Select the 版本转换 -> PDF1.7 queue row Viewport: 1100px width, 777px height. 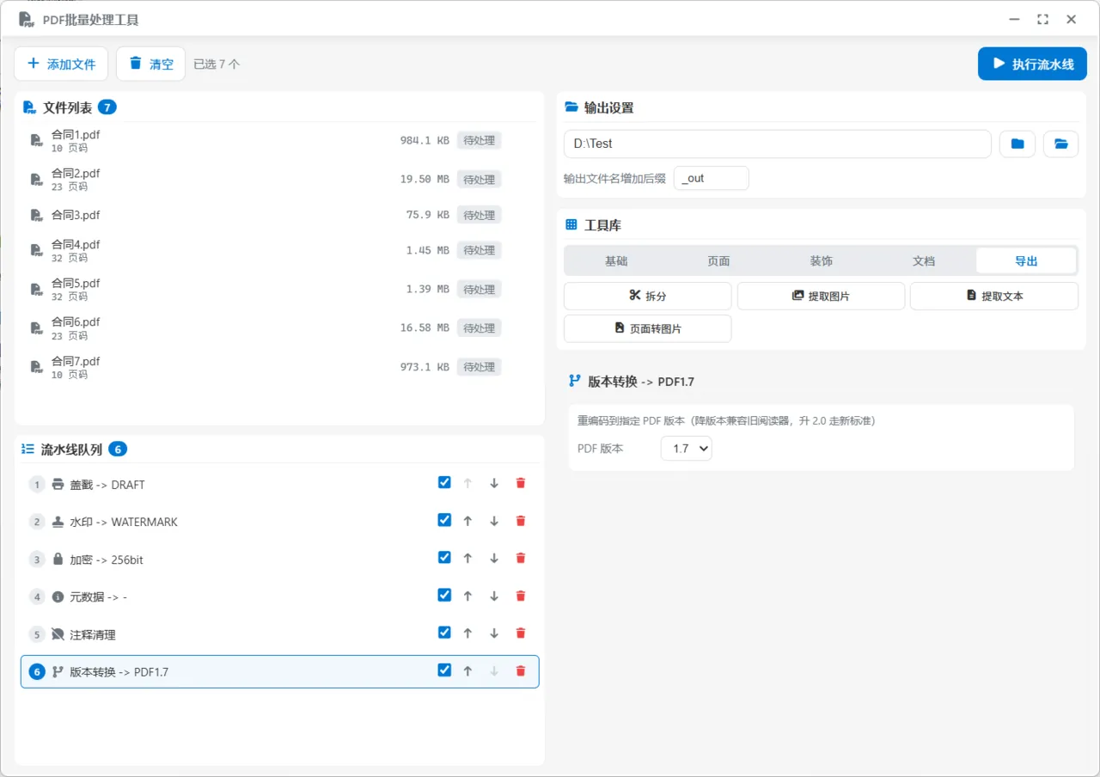click(x=280, y=672)
